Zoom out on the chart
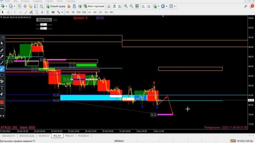Viewport: 255px width, 143px height. [x=131, y=6]
